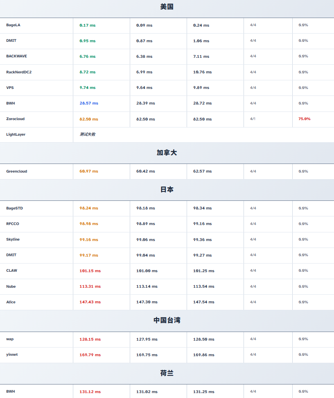This screenshot has width=334, height=398.
Task: Select the LightLayer server name
Action: point(16,134)
